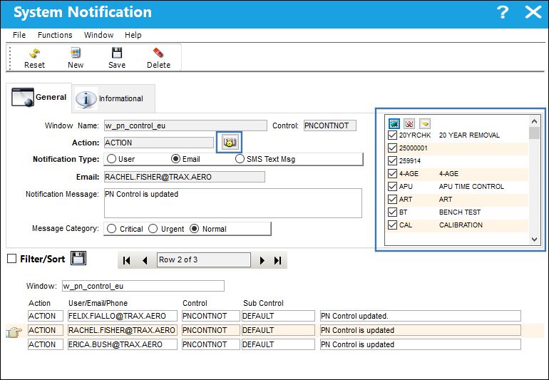The width and height of the screenshot is (549, 380).
Task: Select Normal message category
Action: click(195, 229)
